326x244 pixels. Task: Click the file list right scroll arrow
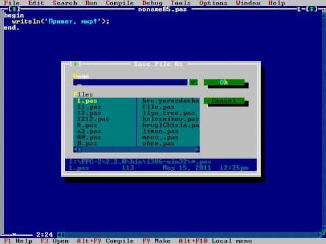click(x=198, y=149)
